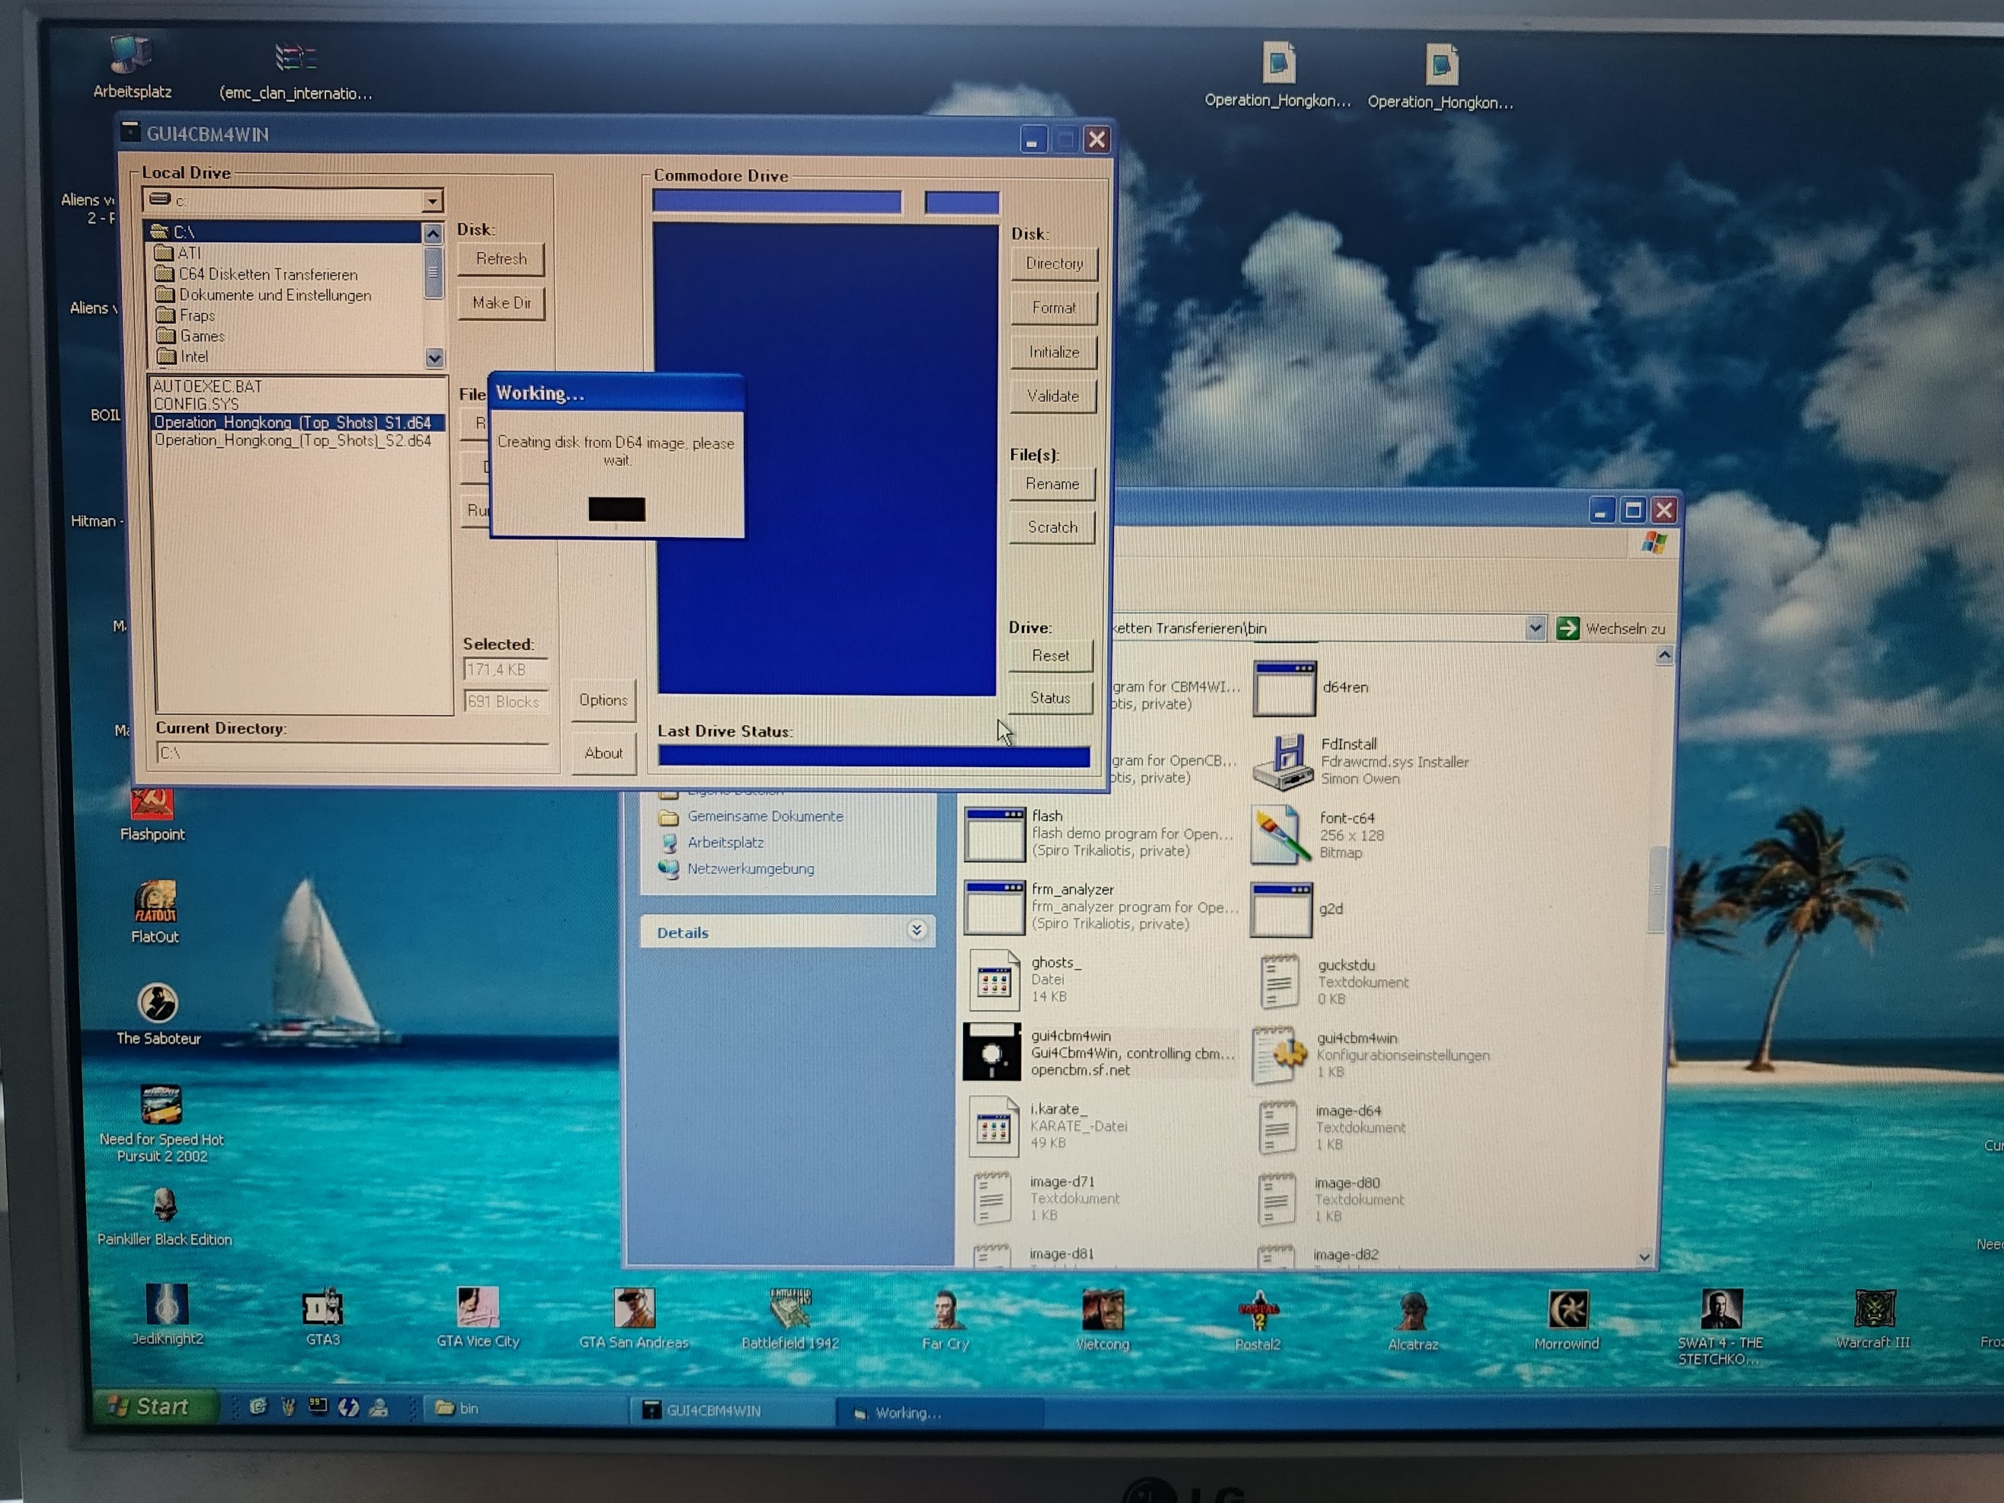Viewport: 2004px width, 1503px height.
Task: Click the Current Directory path field
Action: point(354,753)
